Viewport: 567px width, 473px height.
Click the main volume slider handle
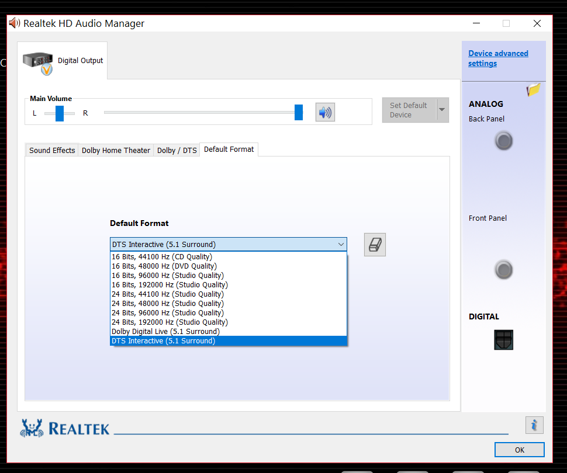pyautogui.click(x=299, y=112)
